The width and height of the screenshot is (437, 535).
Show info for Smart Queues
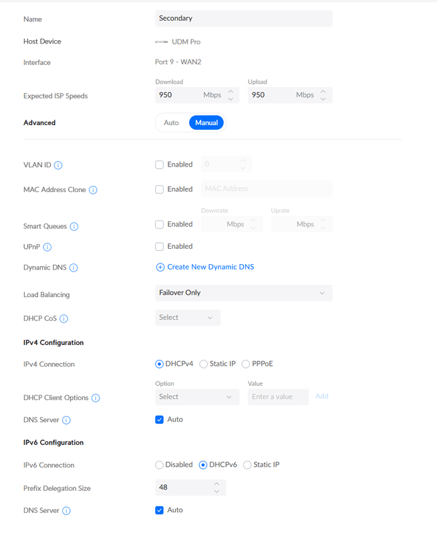coord(74,227)
